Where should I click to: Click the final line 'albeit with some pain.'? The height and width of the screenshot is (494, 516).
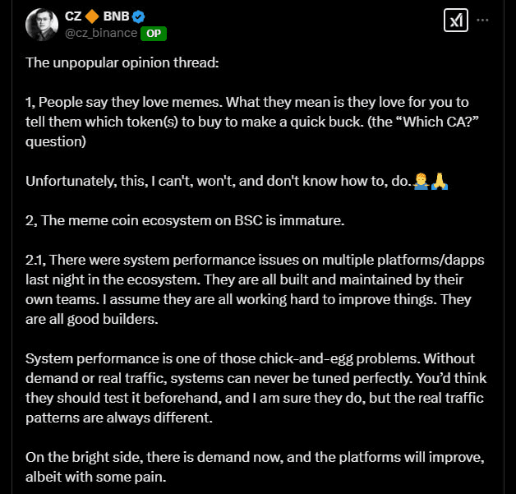96,477
